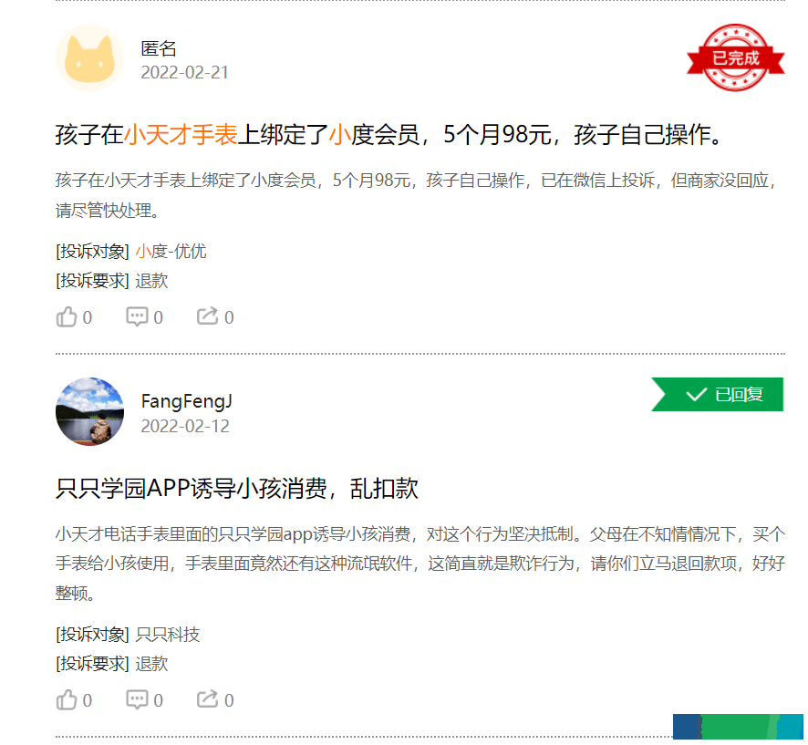Screen dimensions: 808x745
Task: Open the complaint target 小度-优优 link
Action: tap(171, 252)
